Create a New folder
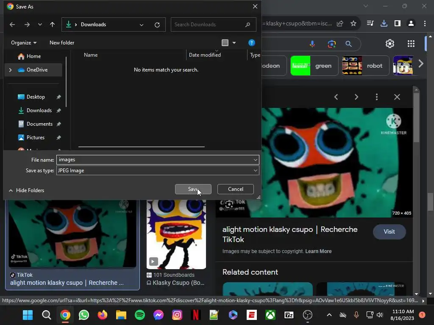 tap(62, 43)
